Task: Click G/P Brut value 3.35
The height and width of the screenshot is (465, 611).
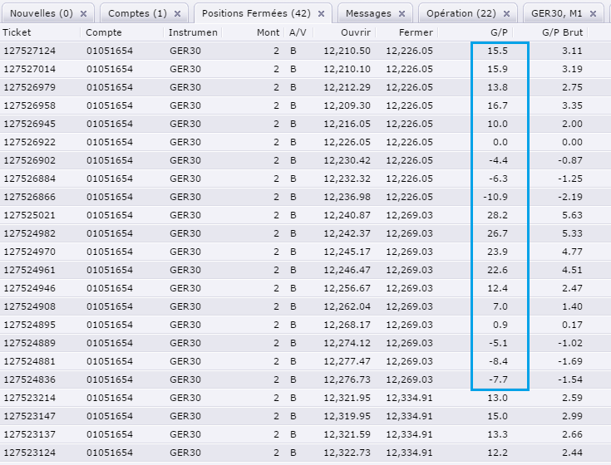Action: (x=572, y=105)
